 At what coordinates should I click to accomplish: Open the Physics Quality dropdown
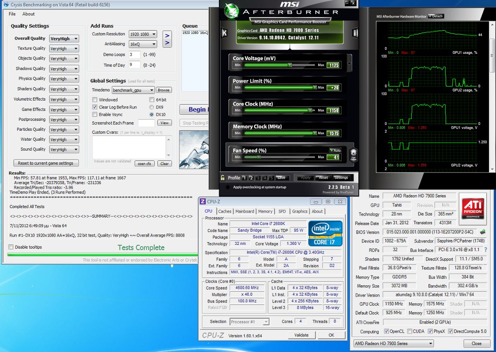coord(64,79)
